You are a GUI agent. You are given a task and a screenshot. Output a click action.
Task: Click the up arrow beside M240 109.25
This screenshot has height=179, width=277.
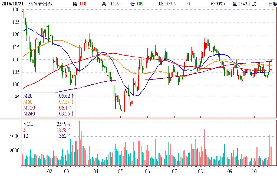pyautogui.click(x=72, y=114)
